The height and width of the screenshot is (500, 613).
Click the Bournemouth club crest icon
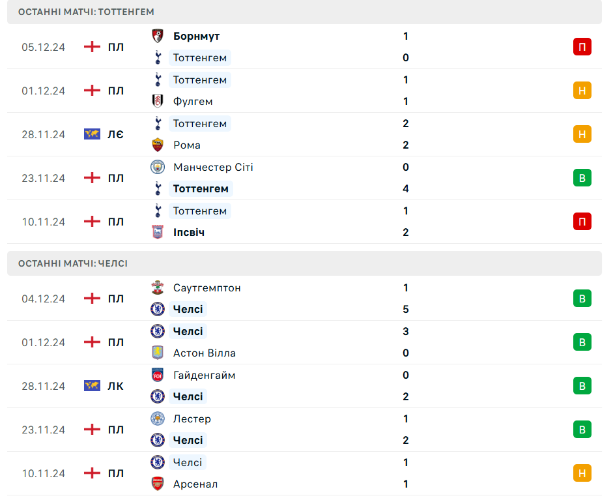[x=157, y=37]
